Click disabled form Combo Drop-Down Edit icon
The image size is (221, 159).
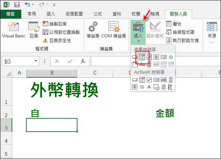[x=171, y=64]
